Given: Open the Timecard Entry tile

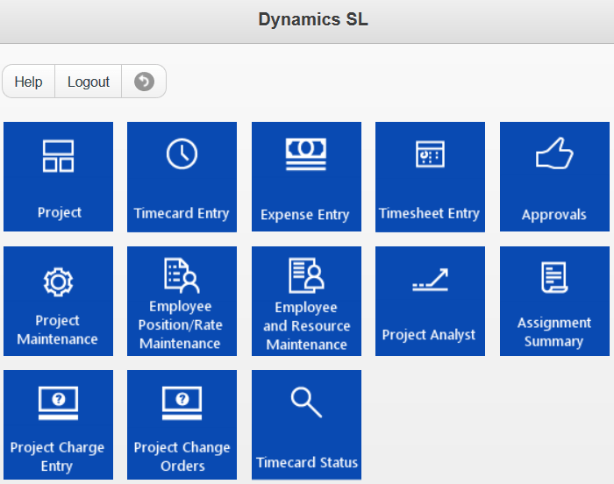Looking at the screenshot, I should coord(182,176).
